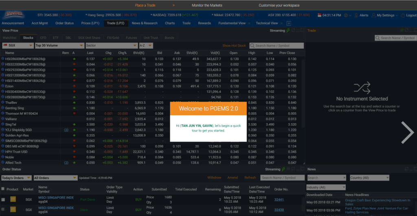This screenshot has width=417, height=216.
Task: Switch to the Announcement tab
Action: click(13, 23)
